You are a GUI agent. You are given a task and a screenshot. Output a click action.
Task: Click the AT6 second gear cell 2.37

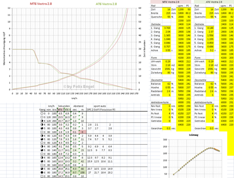pyautogui.click(x=210, y=32)
